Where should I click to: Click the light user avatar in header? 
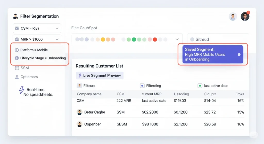click(x=233, y=16)
